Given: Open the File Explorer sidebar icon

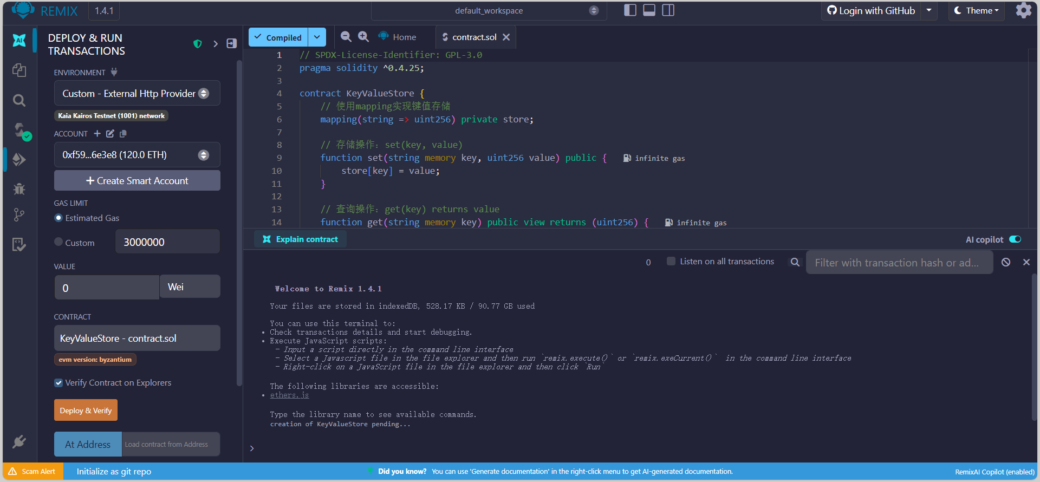Looking at the screenshot, I should click(19, 70).
